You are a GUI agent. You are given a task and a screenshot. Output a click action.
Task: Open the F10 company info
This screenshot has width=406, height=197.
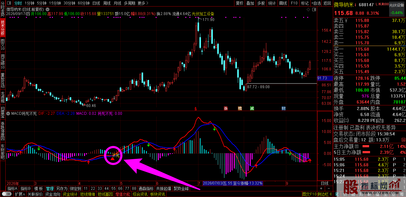(x=294, y=3)
